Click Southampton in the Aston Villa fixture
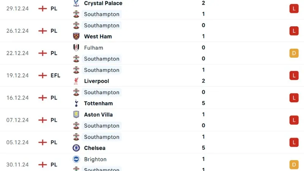304x171 pixels. (x=101, y=125)
